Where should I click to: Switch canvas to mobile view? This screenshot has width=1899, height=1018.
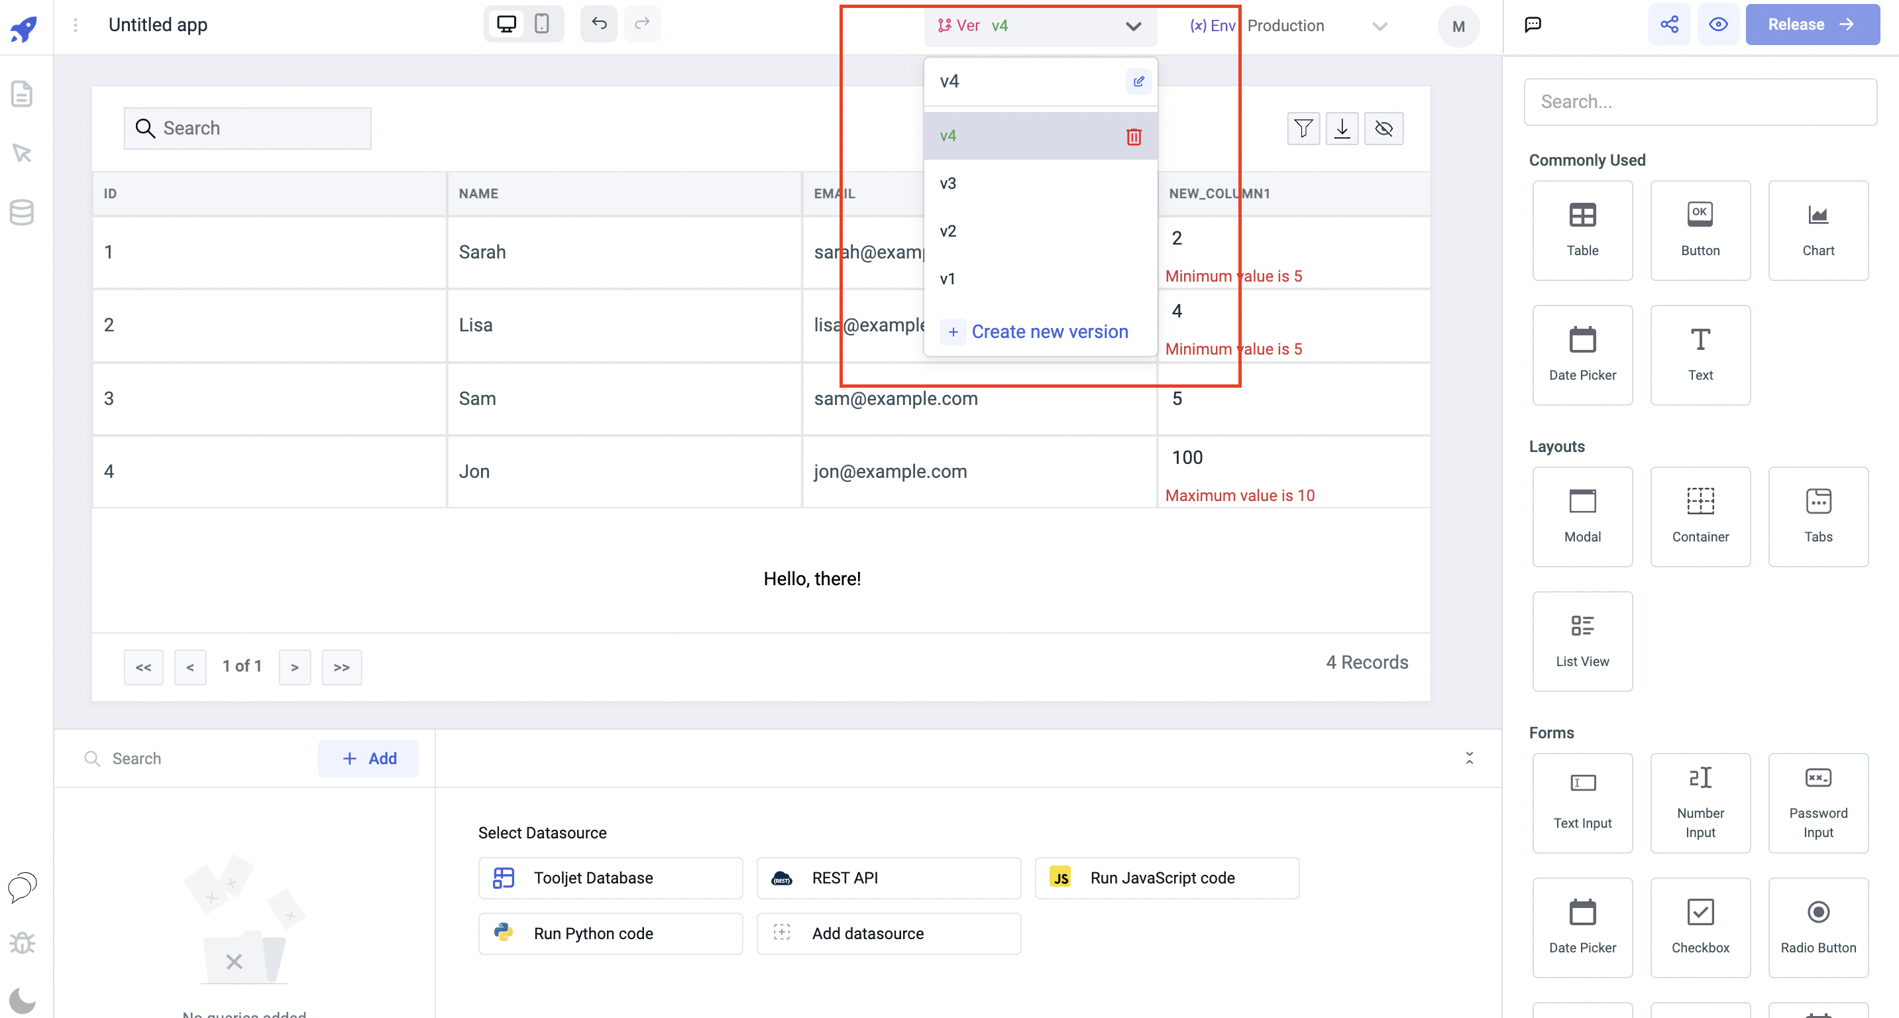(543, 24)
